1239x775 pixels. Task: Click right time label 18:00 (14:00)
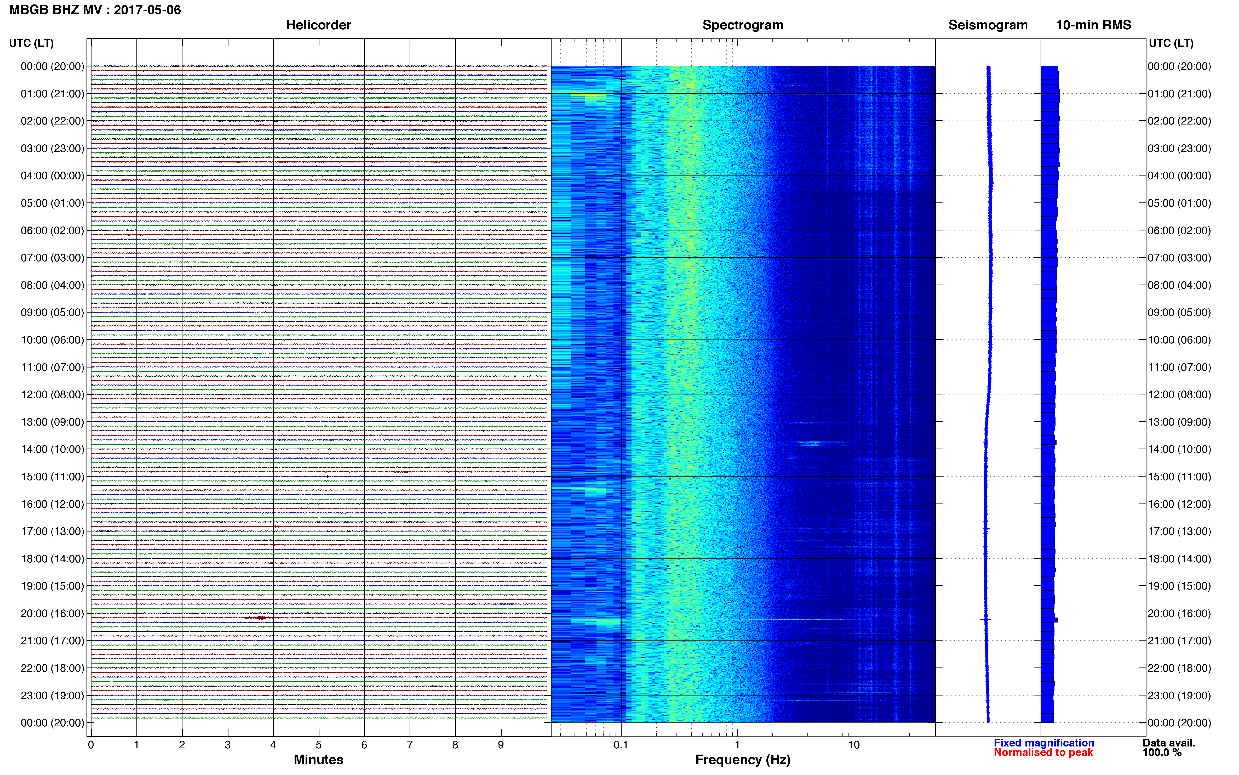pyautogui.click(x=1179, y=559)
